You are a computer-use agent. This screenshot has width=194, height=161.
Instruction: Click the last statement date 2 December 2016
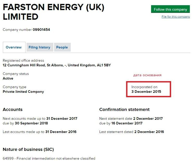pyautogui.click(x=149, y=132)
